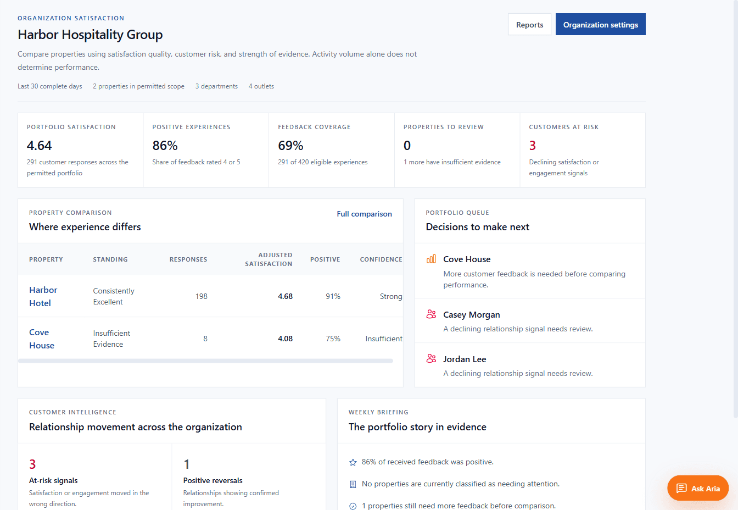Open the Harbor Hotel property link
The width and height of the screenshot is (738, 510).
43,296
